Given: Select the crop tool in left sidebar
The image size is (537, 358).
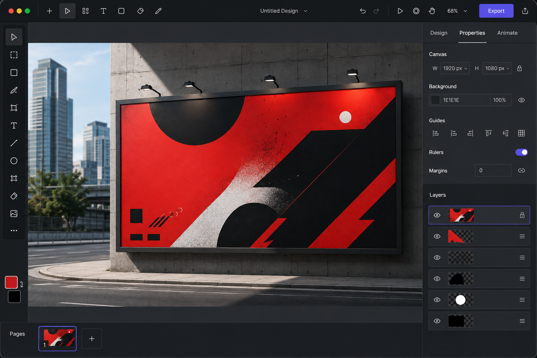Looking at the screenshot, I should coord(14,108).
